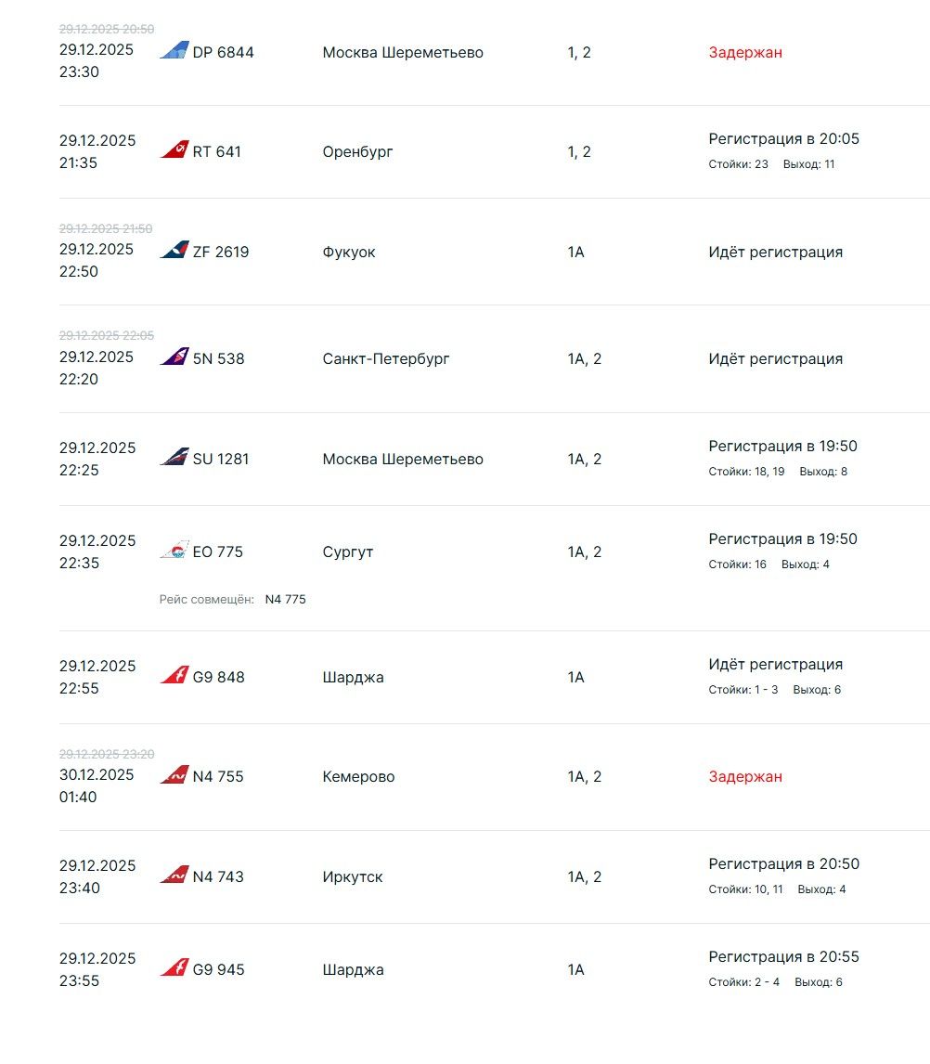This screenshot has width=930, height=1064.
Task: Click the airline logo beside N4 755
Action: coord(174,775)
